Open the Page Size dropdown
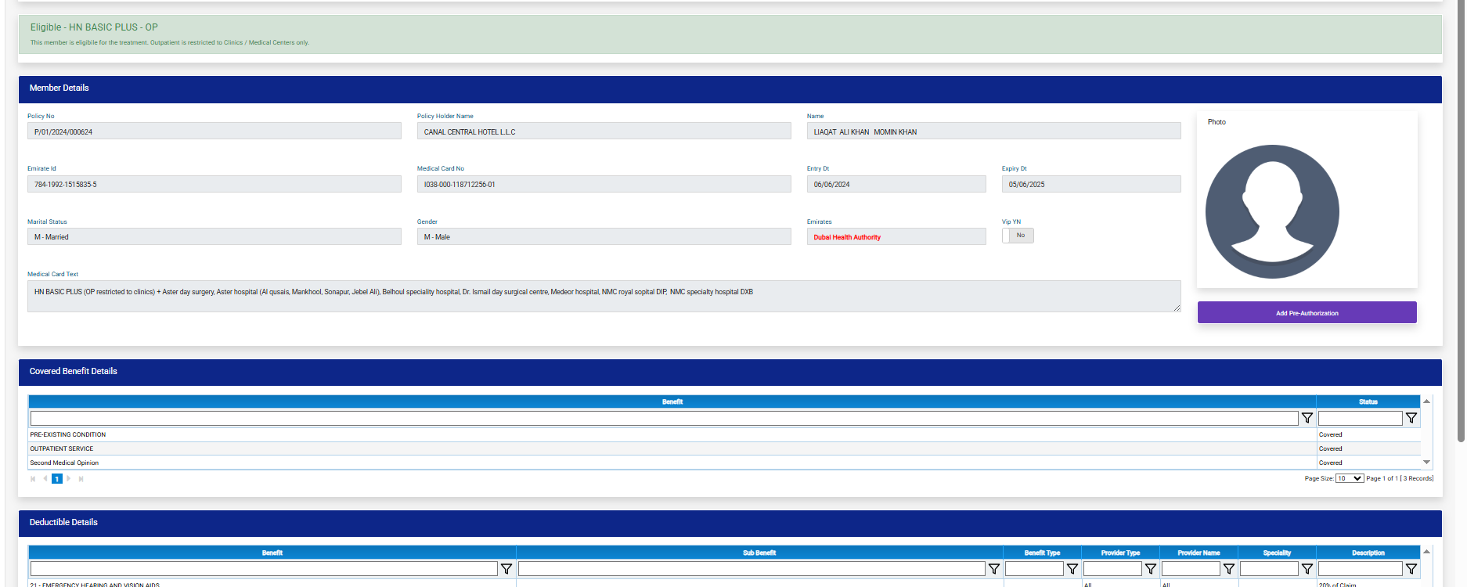 pyautogui.click(x=1350, y=478)
